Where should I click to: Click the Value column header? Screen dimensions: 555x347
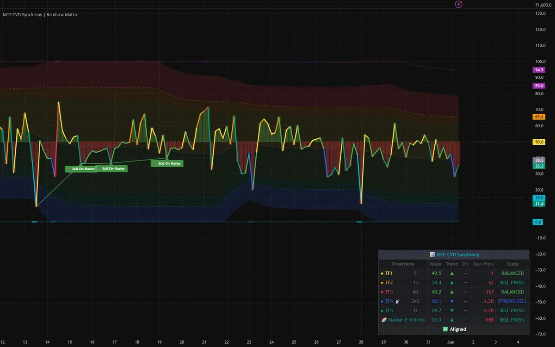tap(435, 264)
